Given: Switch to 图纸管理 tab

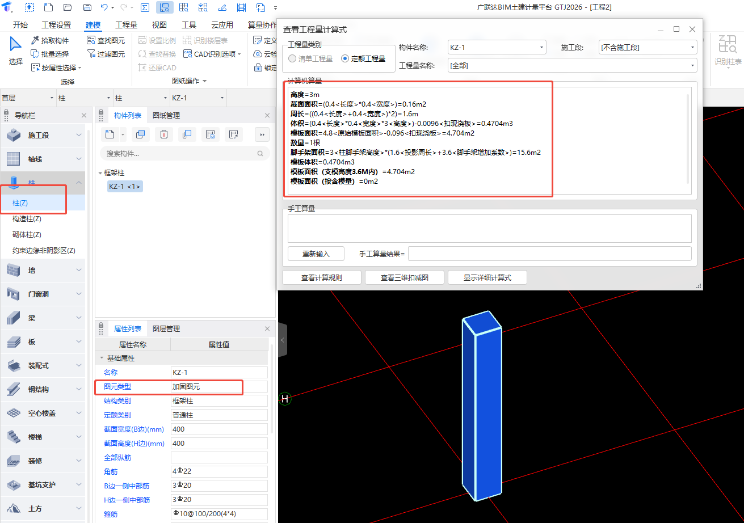Looking at the screenshot, I should coord(166,115).
